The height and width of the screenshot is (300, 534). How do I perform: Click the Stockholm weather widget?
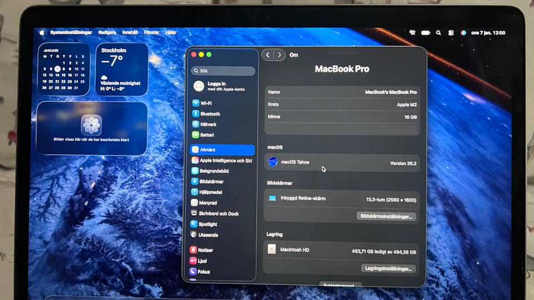[121, 69]
